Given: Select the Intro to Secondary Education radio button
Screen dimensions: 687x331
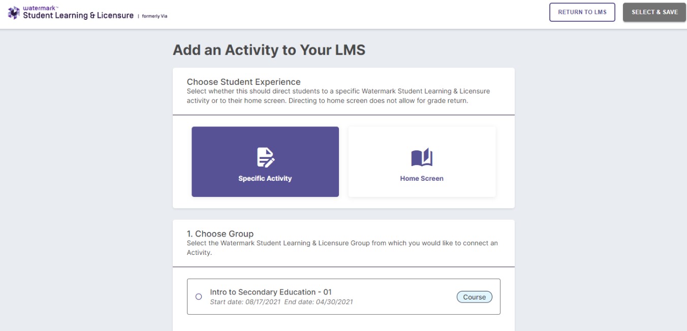Looking at the screenshot, I should pyautogui.click(x=199, y=296).
